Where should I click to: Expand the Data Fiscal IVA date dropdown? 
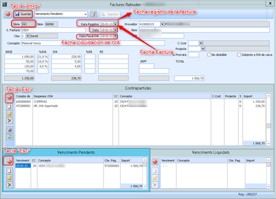[x=115, y=36]
